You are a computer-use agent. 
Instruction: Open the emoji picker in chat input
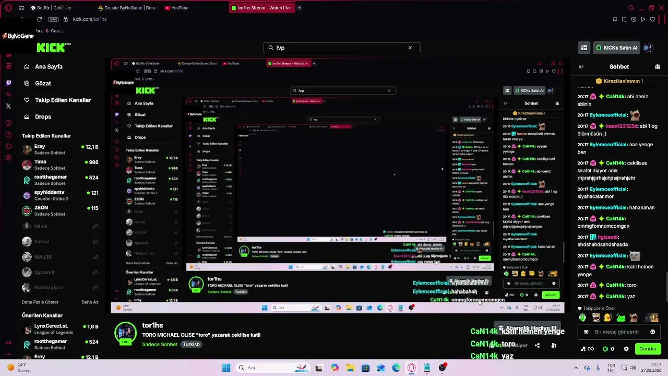652,332
